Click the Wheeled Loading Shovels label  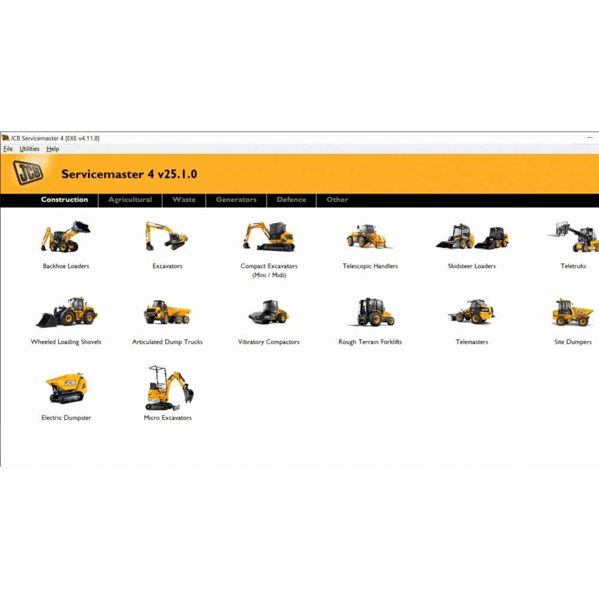point(66,342)
